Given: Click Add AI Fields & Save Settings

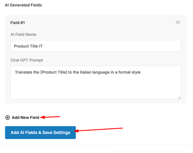Looking at the screenshot, I should 40,133.
